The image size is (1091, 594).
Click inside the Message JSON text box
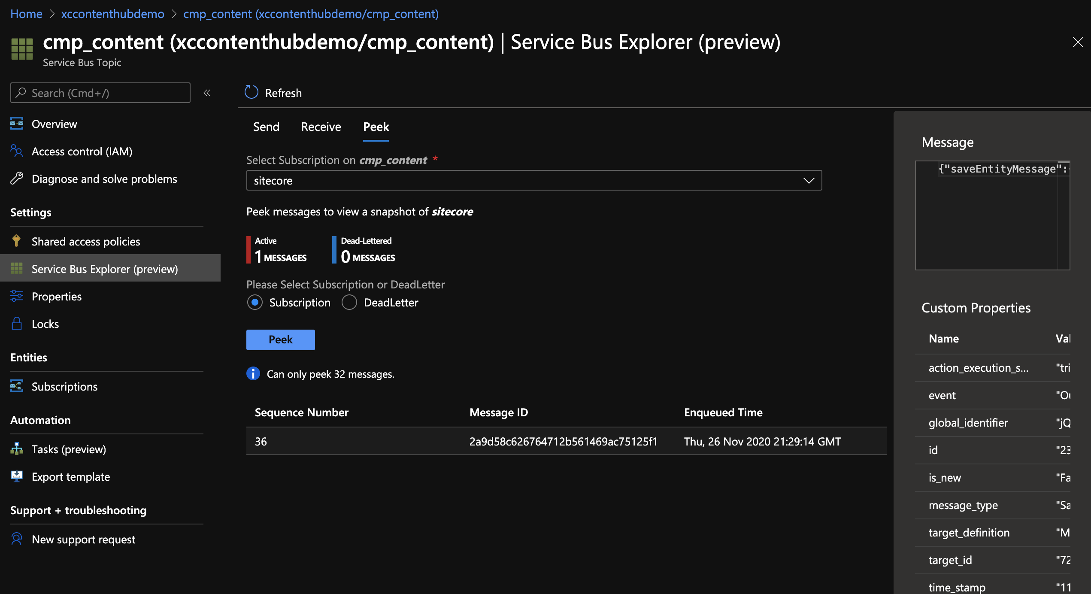click(992, 215)
